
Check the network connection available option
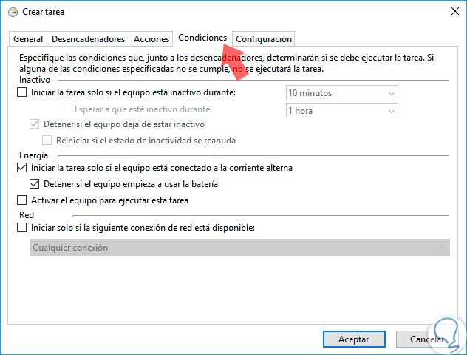tap(21, 228)
